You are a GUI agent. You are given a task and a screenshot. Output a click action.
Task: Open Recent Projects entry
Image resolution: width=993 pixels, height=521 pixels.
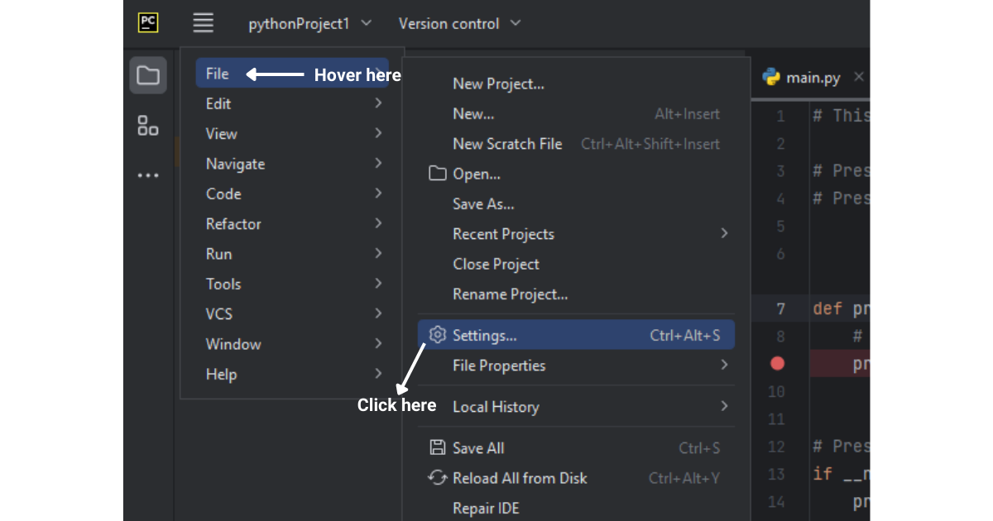tap(576, 234)
